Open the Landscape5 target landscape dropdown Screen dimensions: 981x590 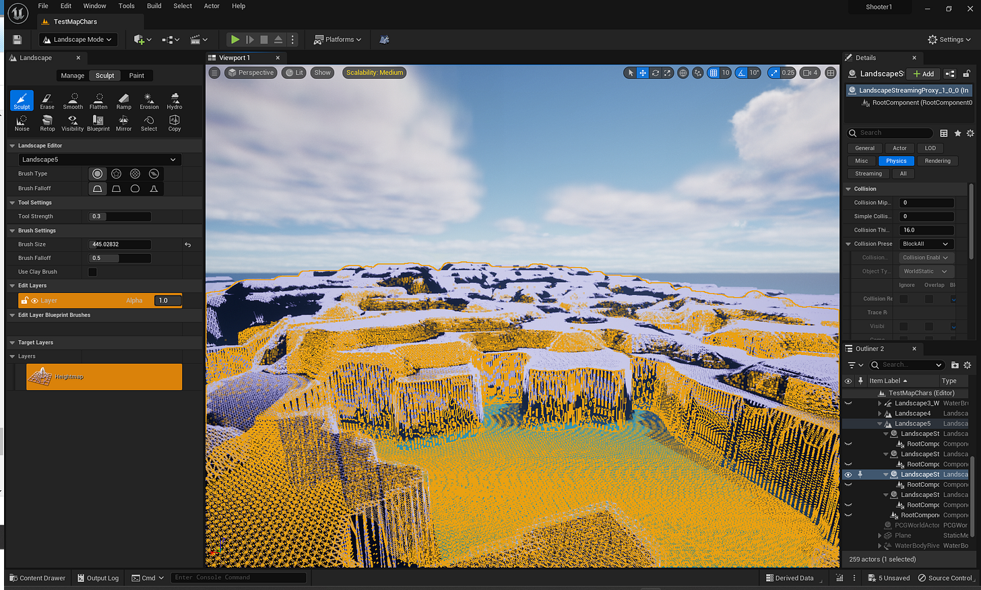coord(100,159)
